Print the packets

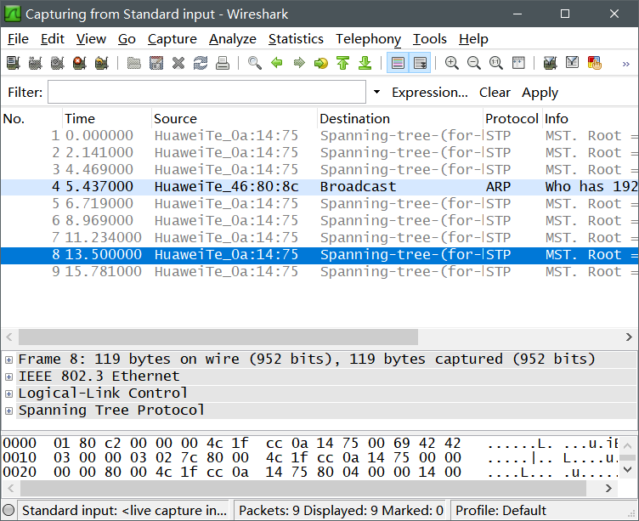click(222, 63)
